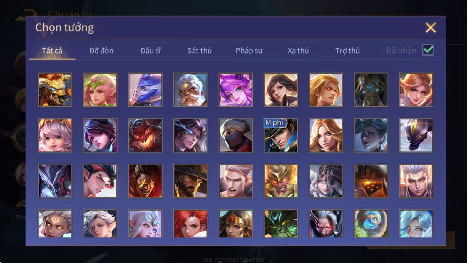467x263 pixels.
Task: Pick the cowboy hat bearded hero portrait
Action: click(x=190, y=181)
